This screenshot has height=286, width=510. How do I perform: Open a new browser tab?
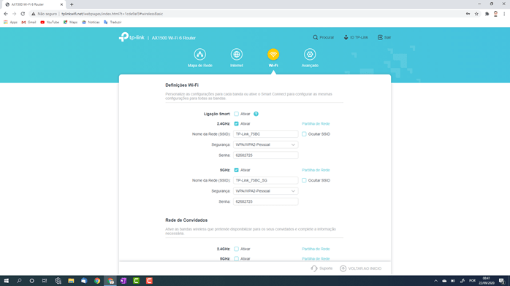click(72, 4)
